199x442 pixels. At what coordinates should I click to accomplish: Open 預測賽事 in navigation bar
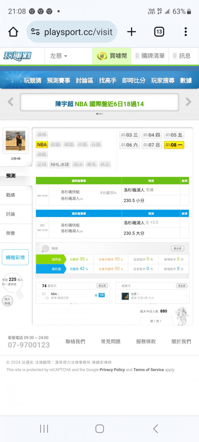(x=58, y=80)
